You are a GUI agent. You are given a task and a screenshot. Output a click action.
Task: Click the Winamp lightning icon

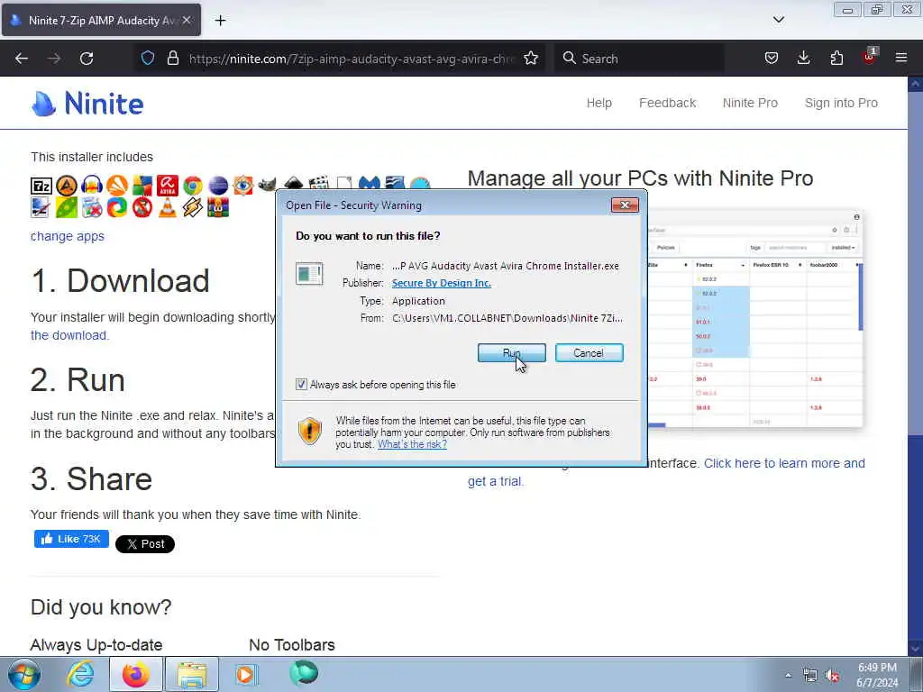[x=193, y=208]
